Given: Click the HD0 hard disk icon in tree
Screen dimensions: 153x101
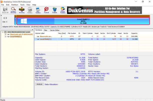Looking at the screenshot, I should (5, 32).
